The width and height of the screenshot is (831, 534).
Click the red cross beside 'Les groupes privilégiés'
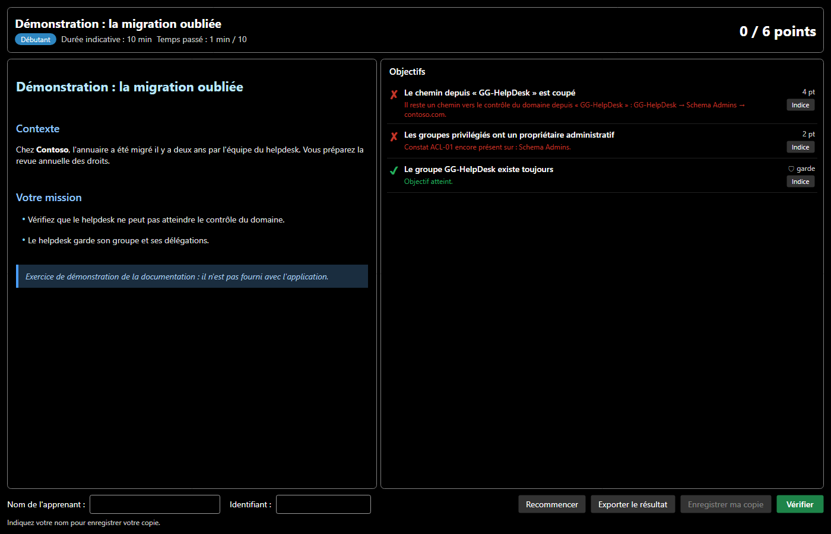pos(394,136)
